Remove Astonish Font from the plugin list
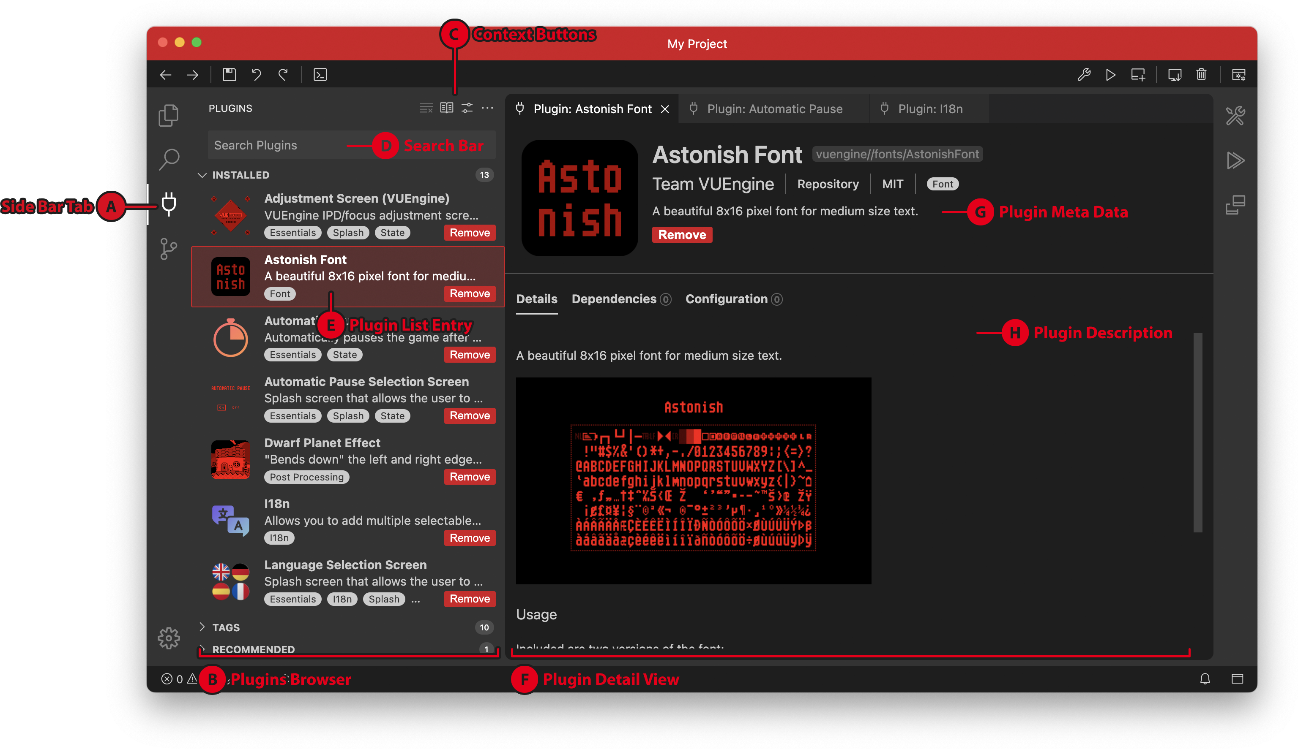 click(x=470, y=293)
